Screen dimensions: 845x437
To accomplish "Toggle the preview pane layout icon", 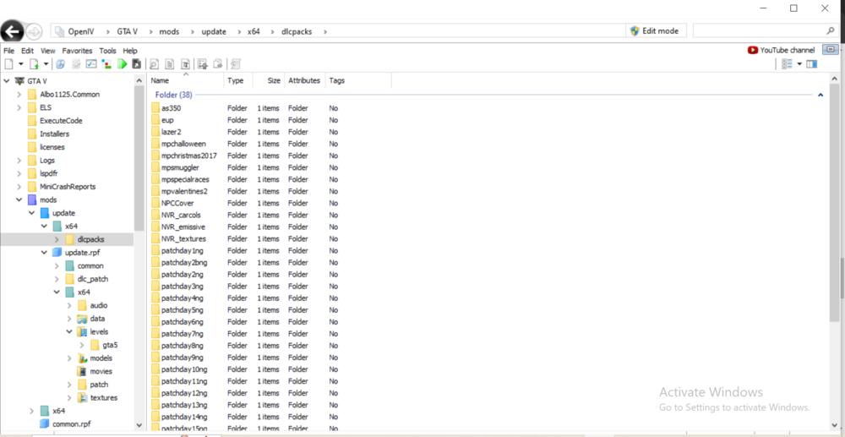I will [812, 64].
